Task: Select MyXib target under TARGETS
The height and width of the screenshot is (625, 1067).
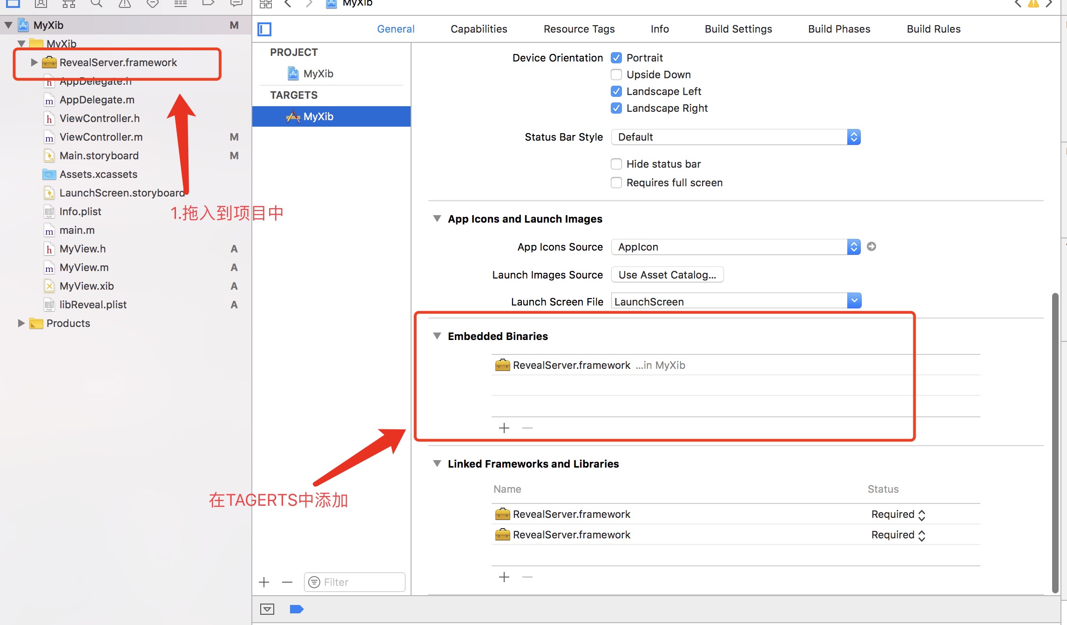Action: click(331, 116)
